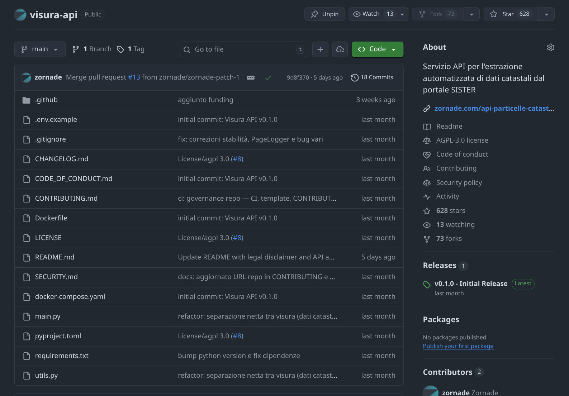This screenshot has height=396, width=569.
Task: View the 73 forks list
Action: pyautogui.click(x=449, y=239)
